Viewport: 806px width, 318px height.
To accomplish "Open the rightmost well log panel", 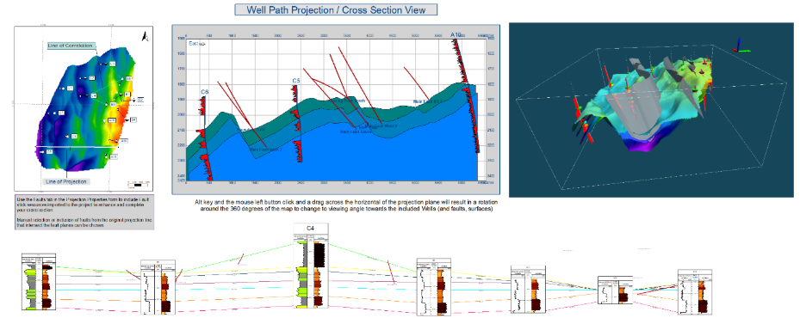I will coord(695,292).
